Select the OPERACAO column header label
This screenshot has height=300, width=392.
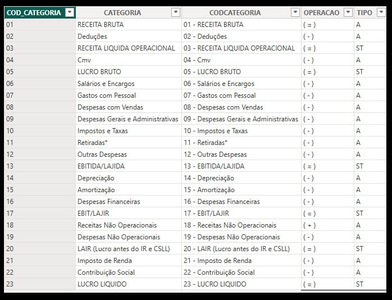(x=321, y=12)
